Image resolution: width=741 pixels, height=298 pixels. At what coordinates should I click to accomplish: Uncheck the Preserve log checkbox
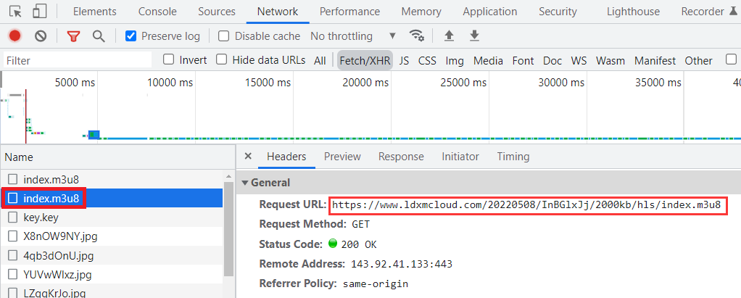[x=131, y=36]
